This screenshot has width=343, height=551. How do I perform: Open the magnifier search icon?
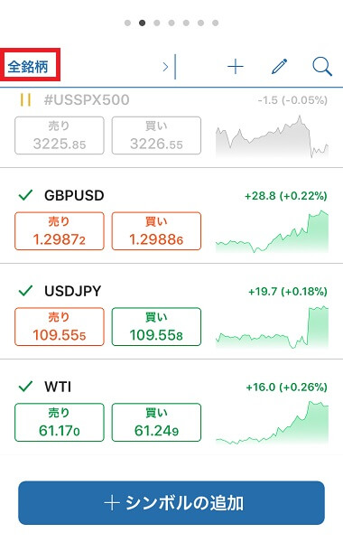[x=322, y=67]
